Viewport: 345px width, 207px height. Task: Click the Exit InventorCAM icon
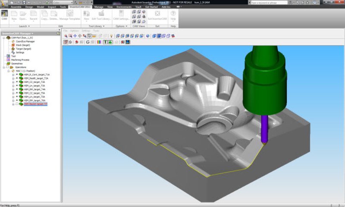tap(157, 16)
